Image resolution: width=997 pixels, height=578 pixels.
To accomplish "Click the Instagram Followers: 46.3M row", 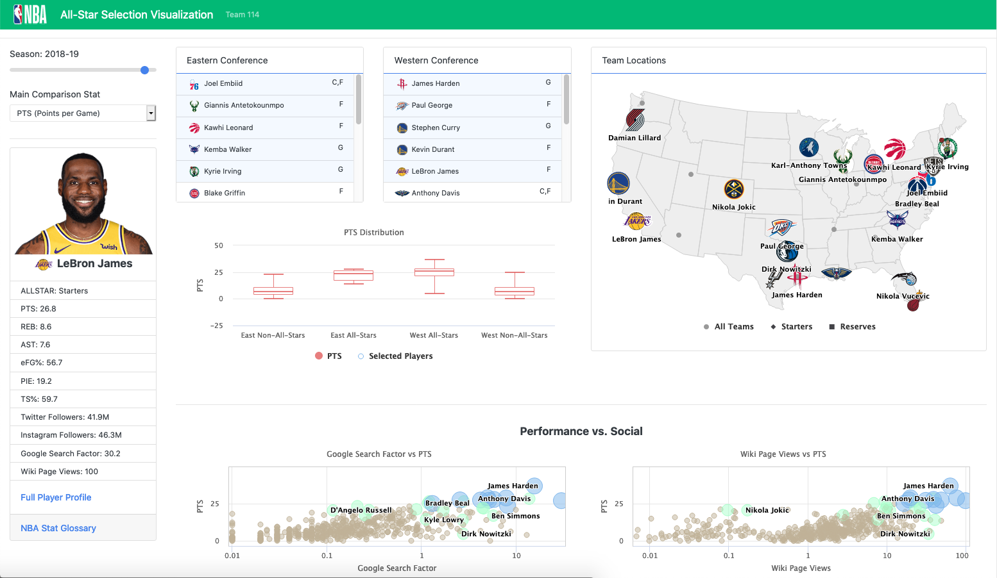I will 83,435.
